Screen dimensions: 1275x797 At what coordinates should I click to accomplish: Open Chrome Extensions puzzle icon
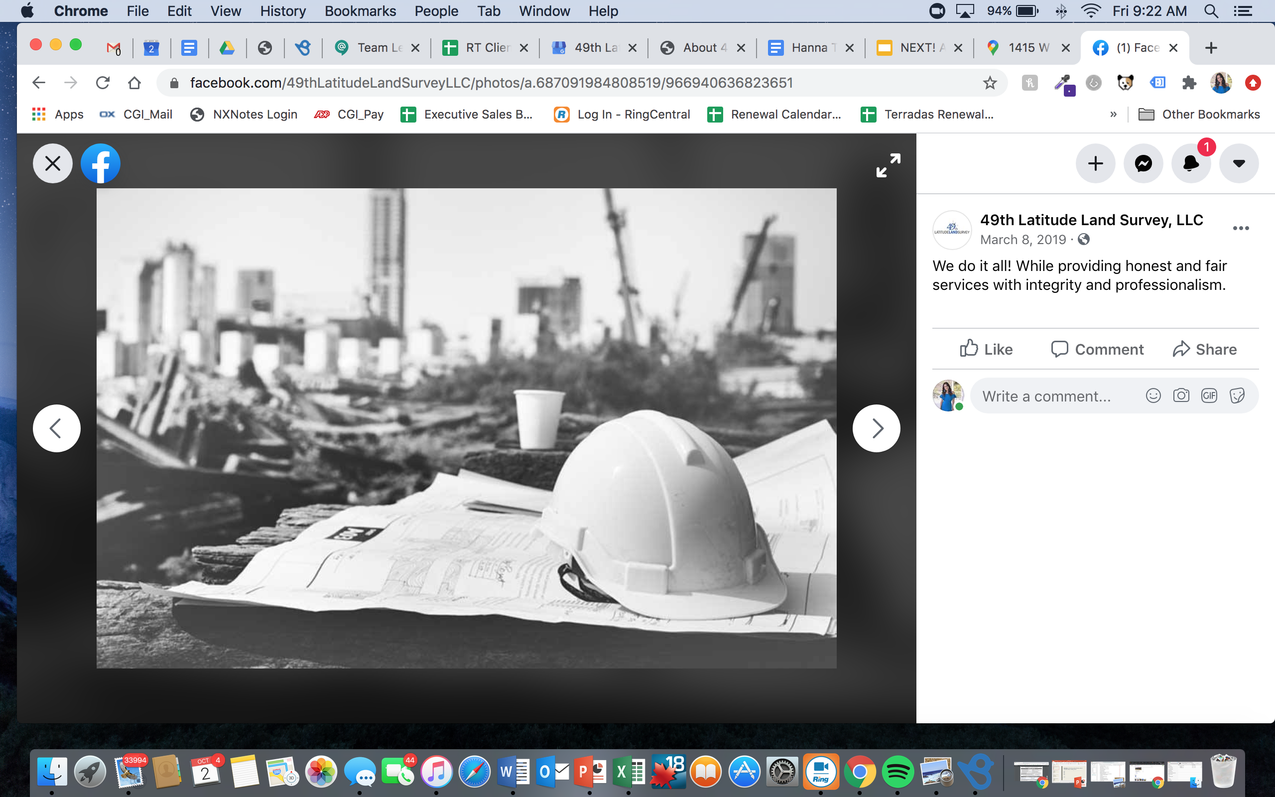(1189, 83)
